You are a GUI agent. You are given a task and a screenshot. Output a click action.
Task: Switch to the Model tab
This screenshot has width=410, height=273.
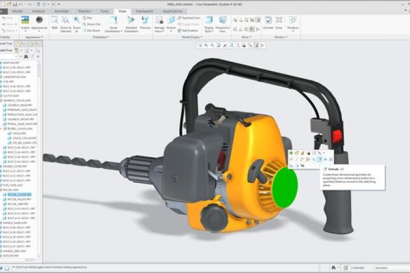pos(17,11)
